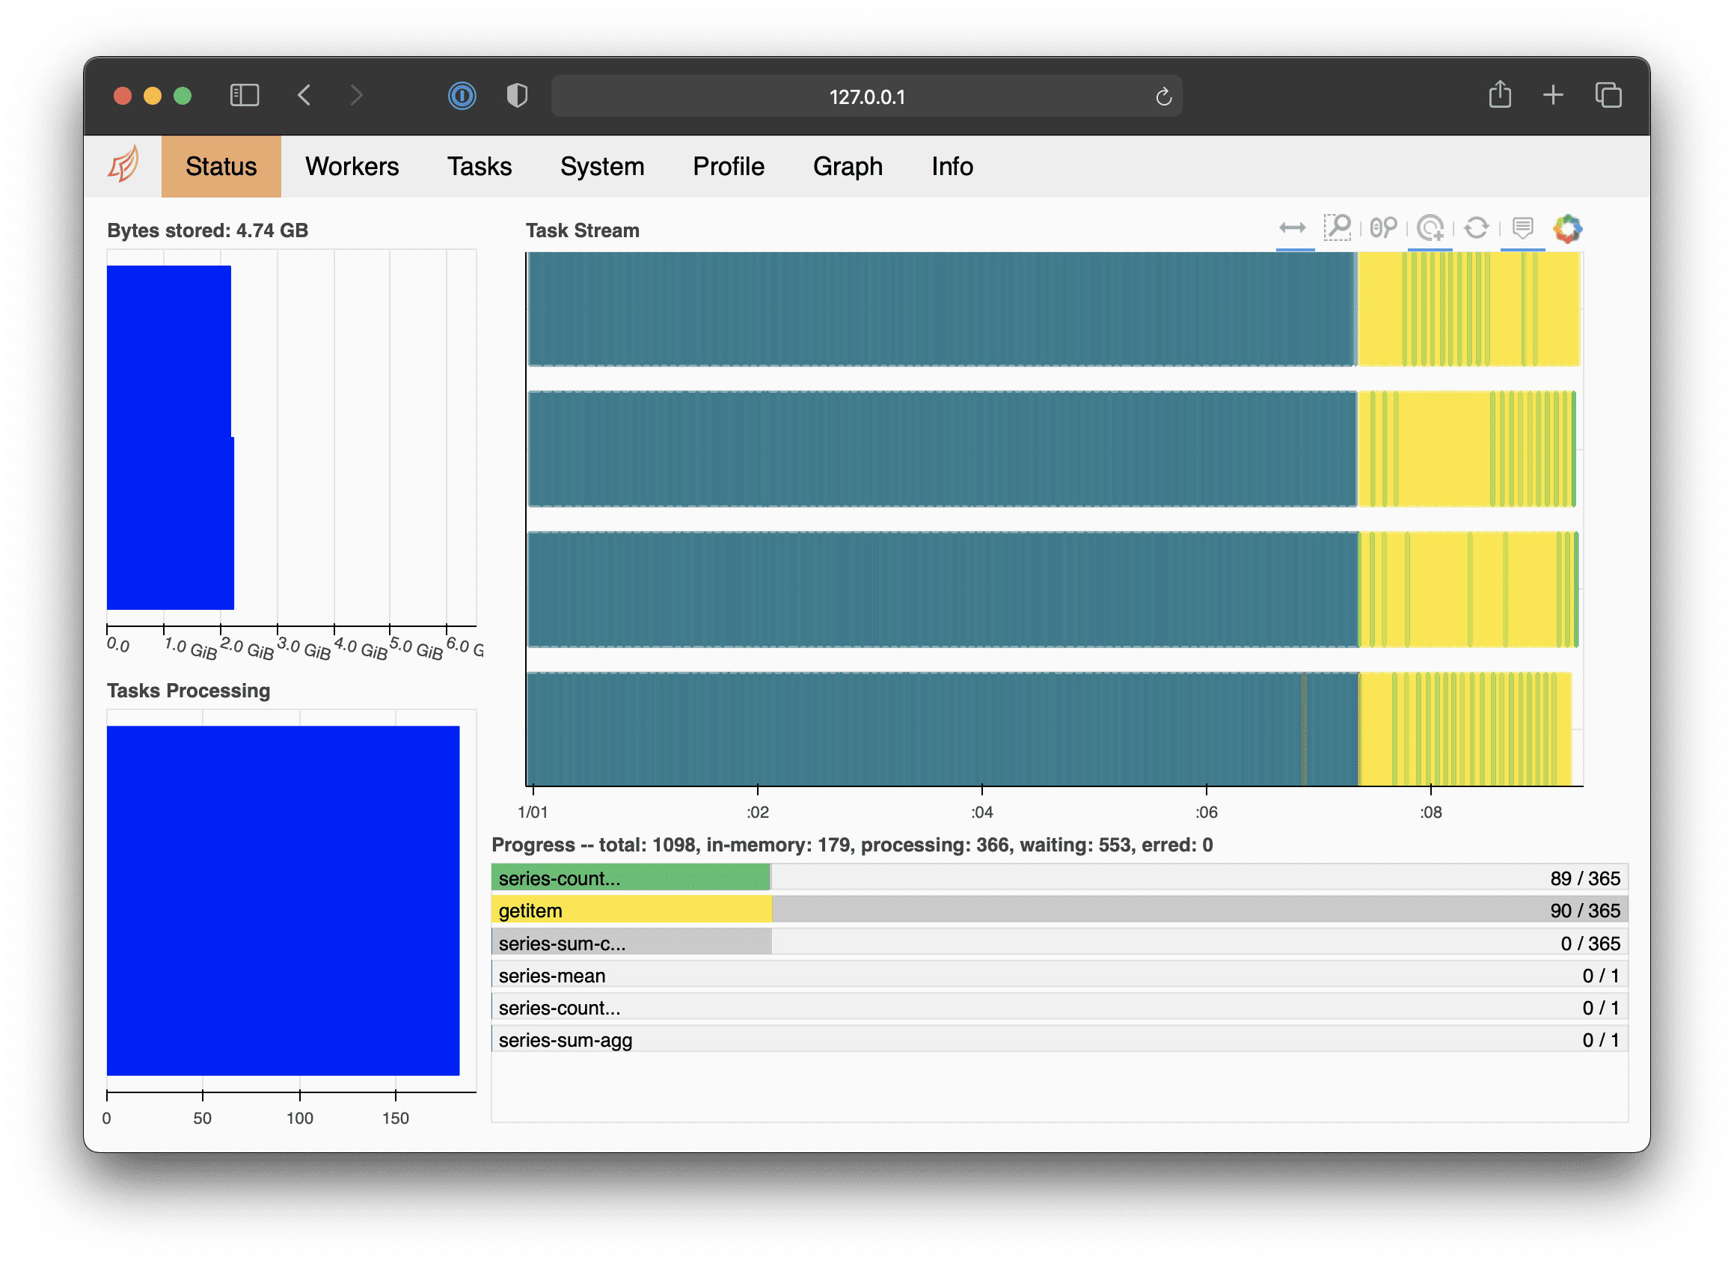Image resolution: width=1734 pixels, height=1263 pixels.
Task: Select the Box Zoom tool
Action: (x=1340, y=227)
